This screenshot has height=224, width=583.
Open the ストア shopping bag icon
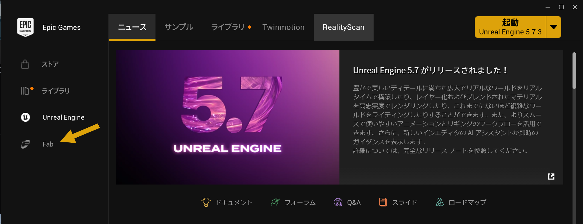coord(25,64)
